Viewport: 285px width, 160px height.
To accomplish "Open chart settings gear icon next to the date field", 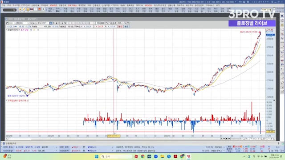I will (115, 23).
